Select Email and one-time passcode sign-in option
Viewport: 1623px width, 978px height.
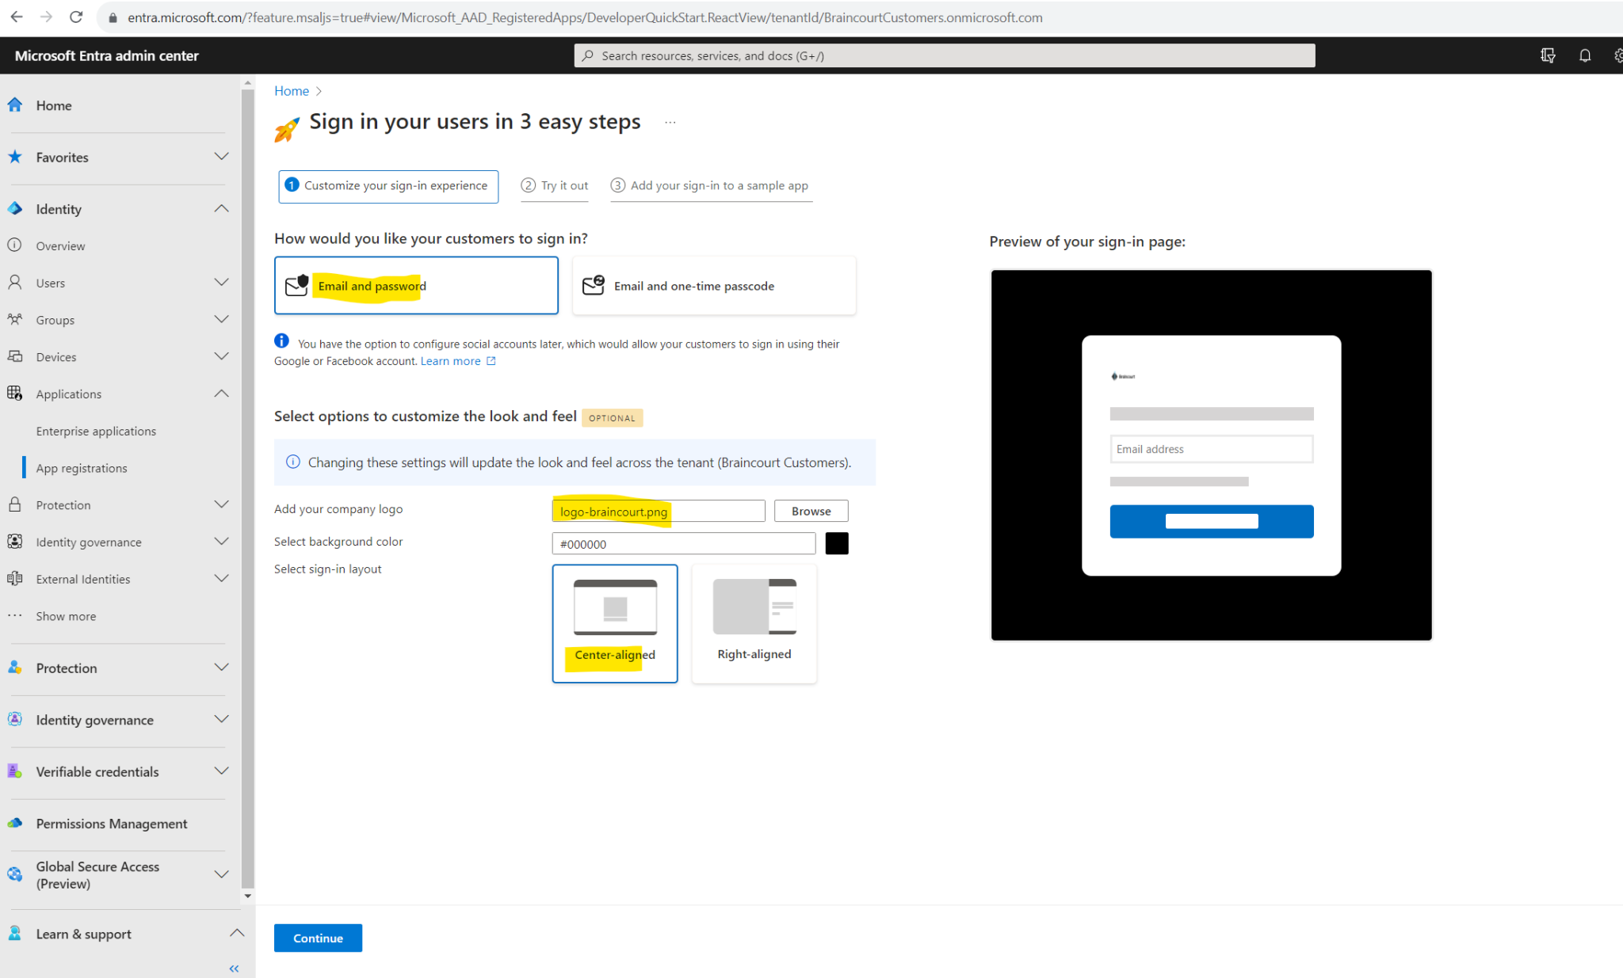[x=712, y=285]
